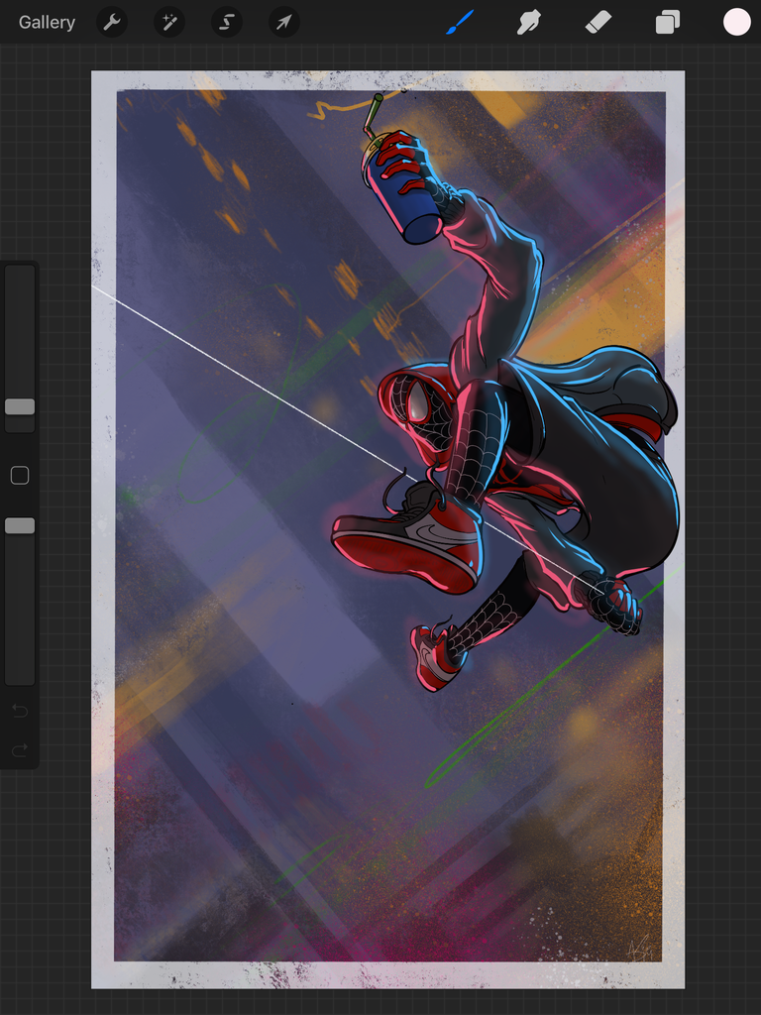Open the Actions wrench menu

[112, 23]
